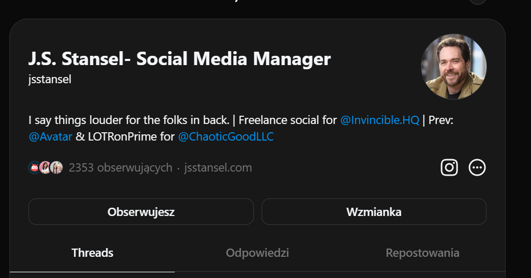Screen dimensions: 531x278
Task: Click the second follower avatar
Action: click(x=45, y=167)
